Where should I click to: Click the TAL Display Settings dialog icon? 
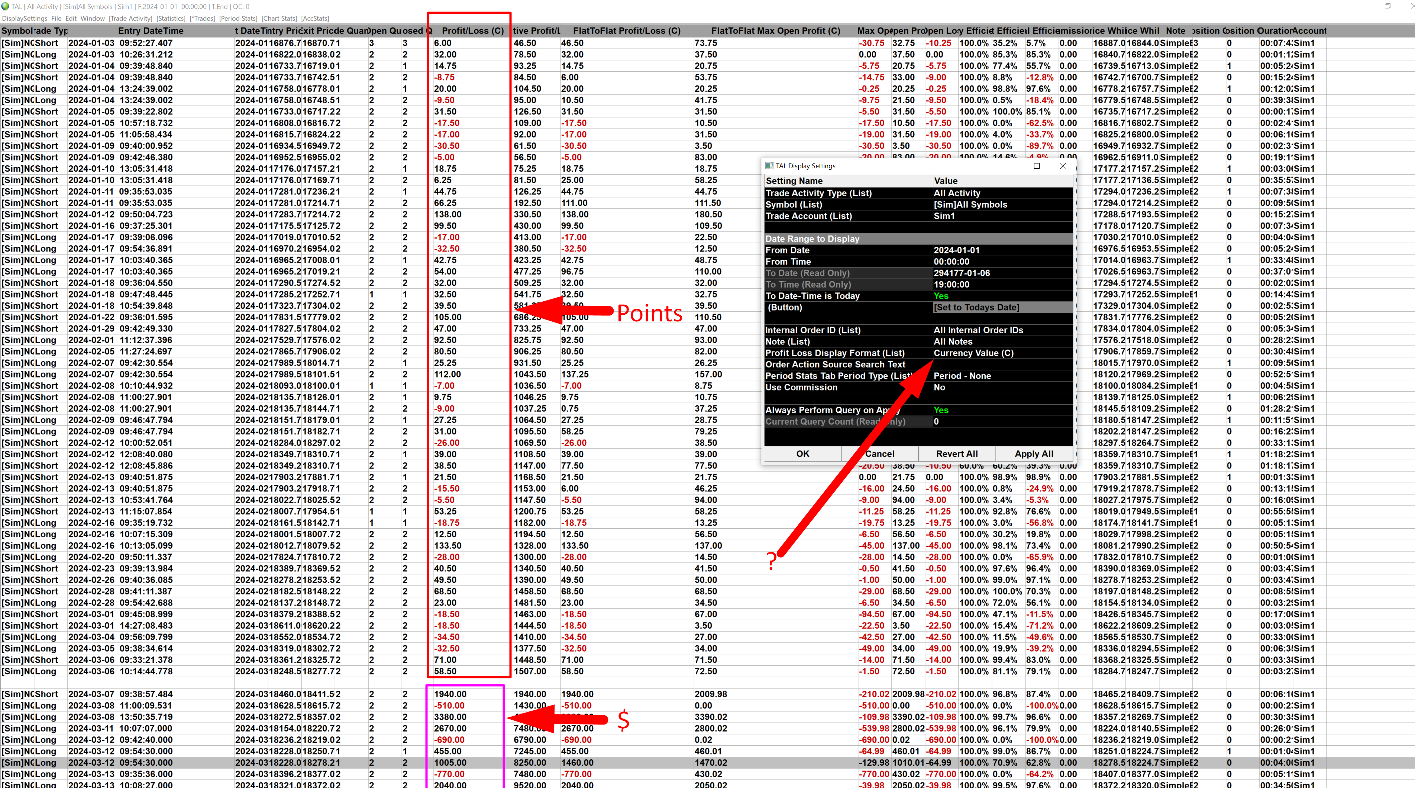769,166
